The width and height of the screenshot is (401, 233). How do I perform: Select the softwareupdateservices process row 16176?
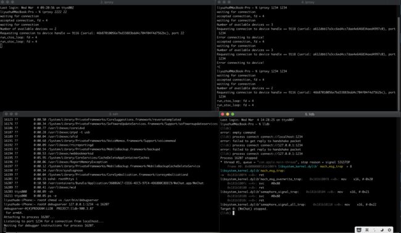click(x=110, y=124)
